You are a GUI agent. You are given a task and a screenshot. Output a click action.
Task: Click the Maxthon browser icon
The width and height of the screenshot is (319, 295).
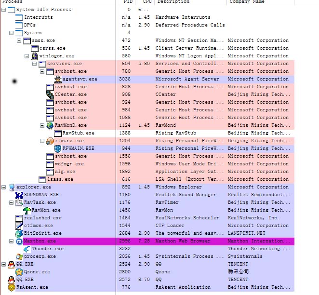point(19,241)
